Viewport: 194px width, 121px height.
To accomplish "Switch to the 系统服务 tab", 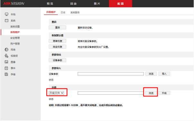I will (75, 13).
